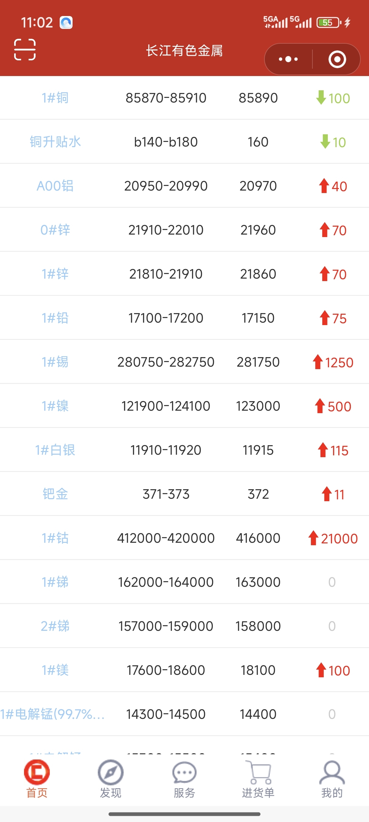Select the 钯金 row label
The image size is (369, 822).
(x=55, y=494)
